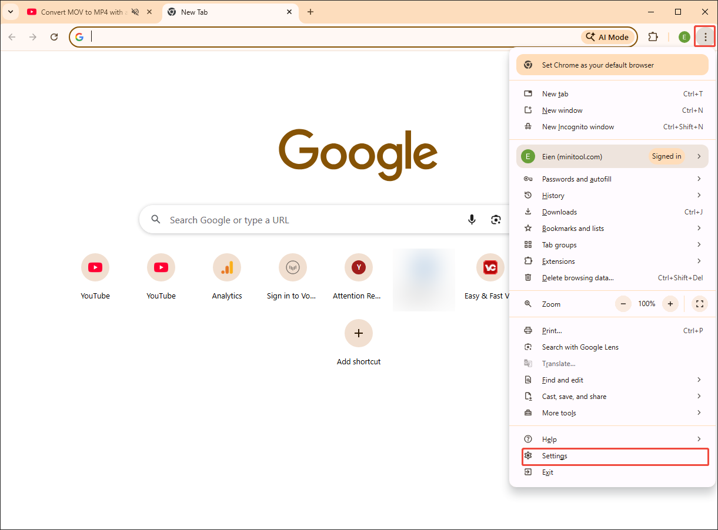The image size is (718, 530).
Task: Search by image using the Google Lens icon
Action: (496, 219)
